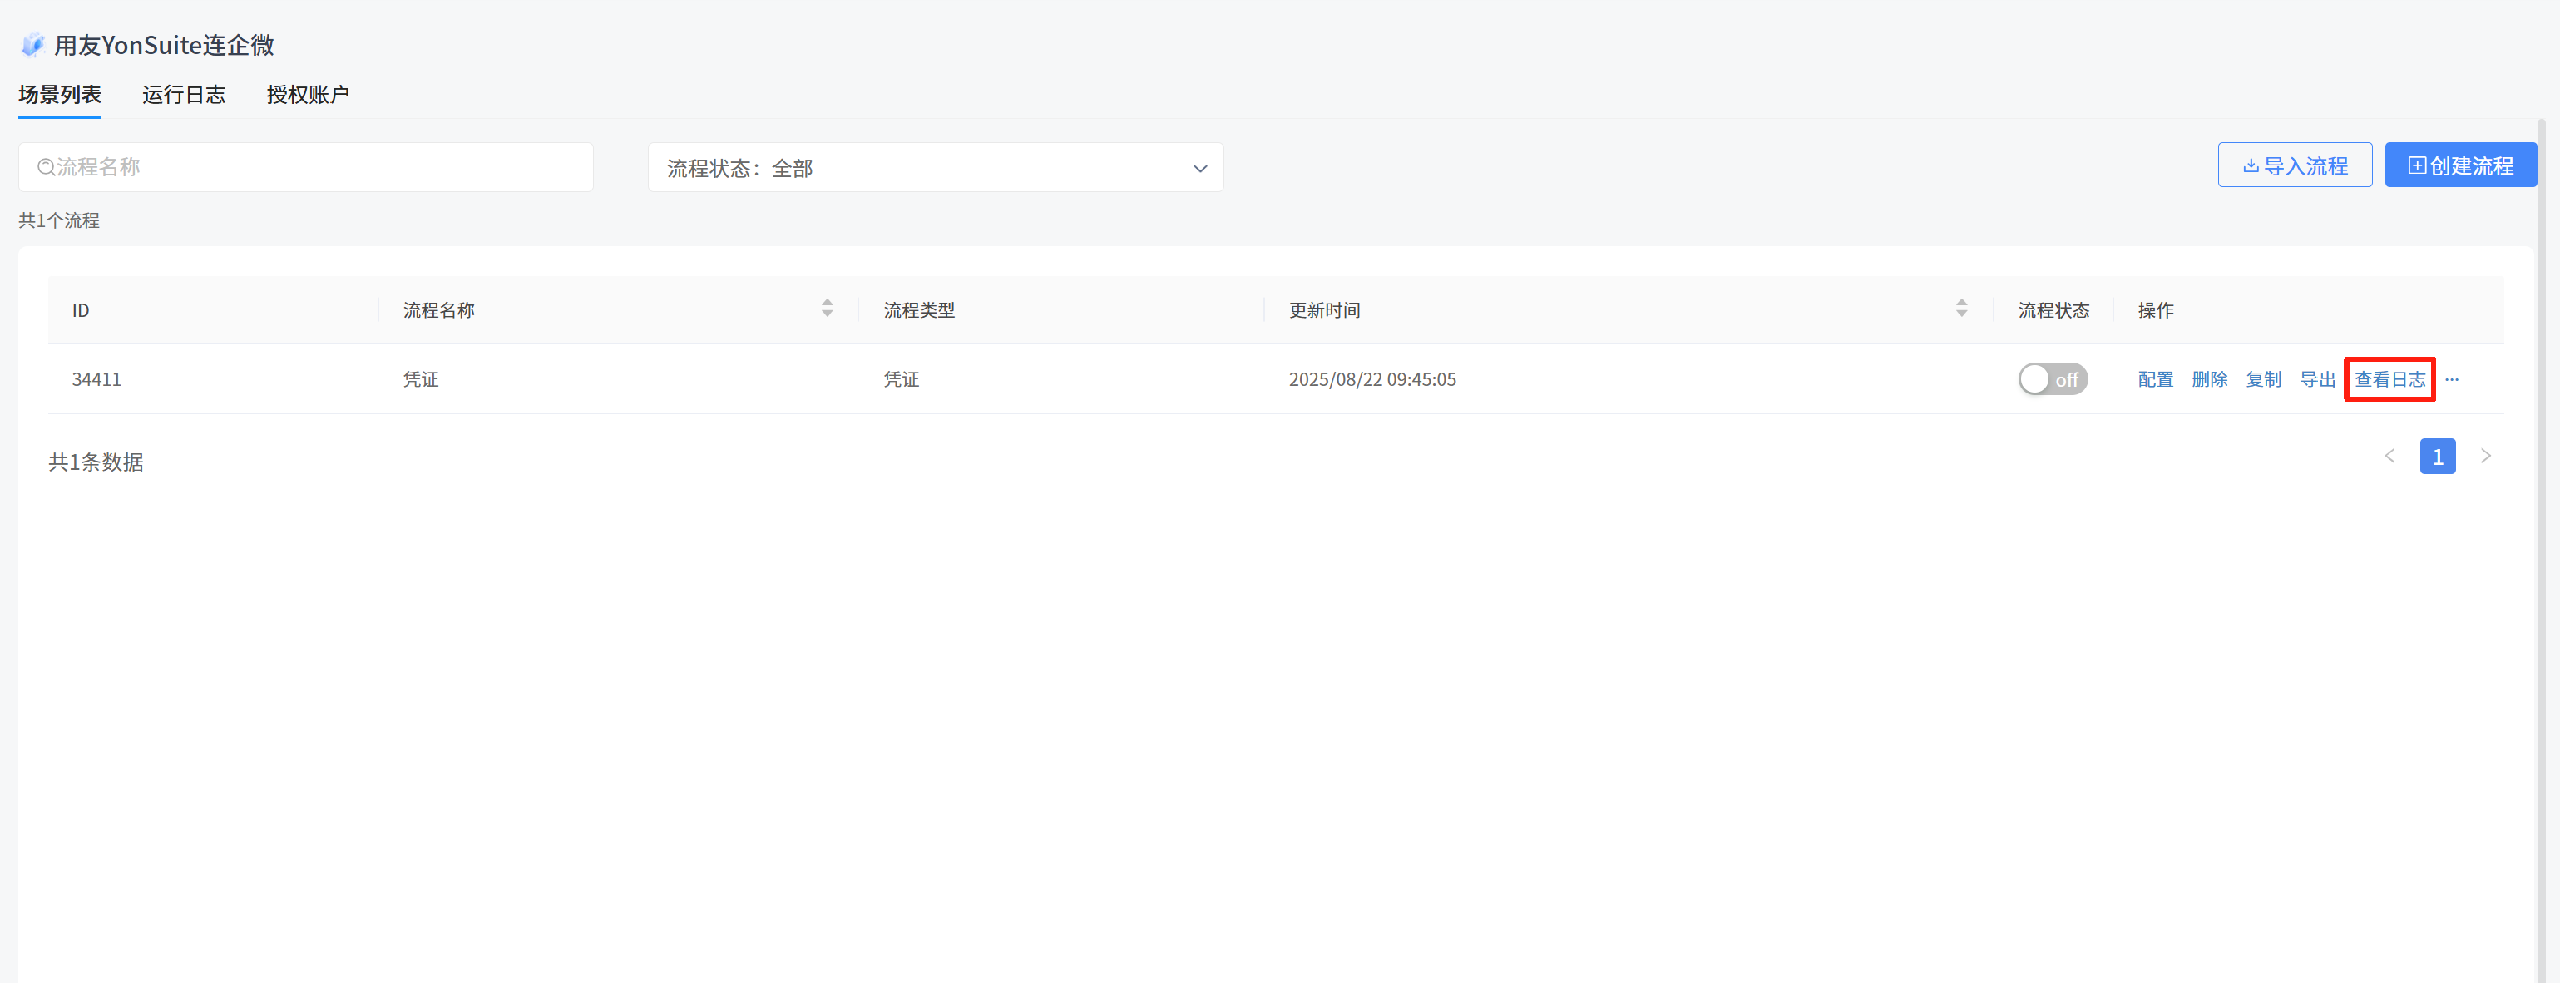Select page 1 in pagination

point(2437,457)
